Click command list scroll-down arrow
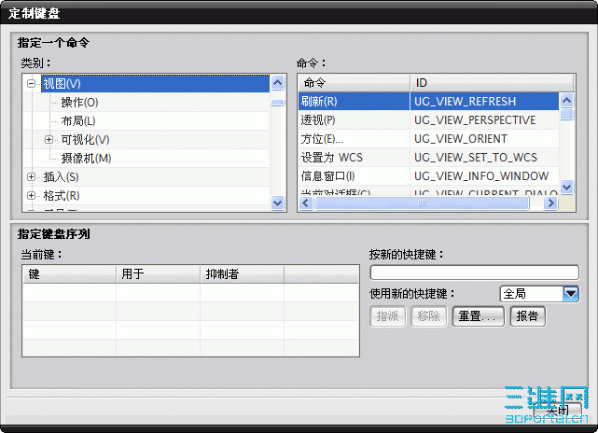 tap(566, 187)
